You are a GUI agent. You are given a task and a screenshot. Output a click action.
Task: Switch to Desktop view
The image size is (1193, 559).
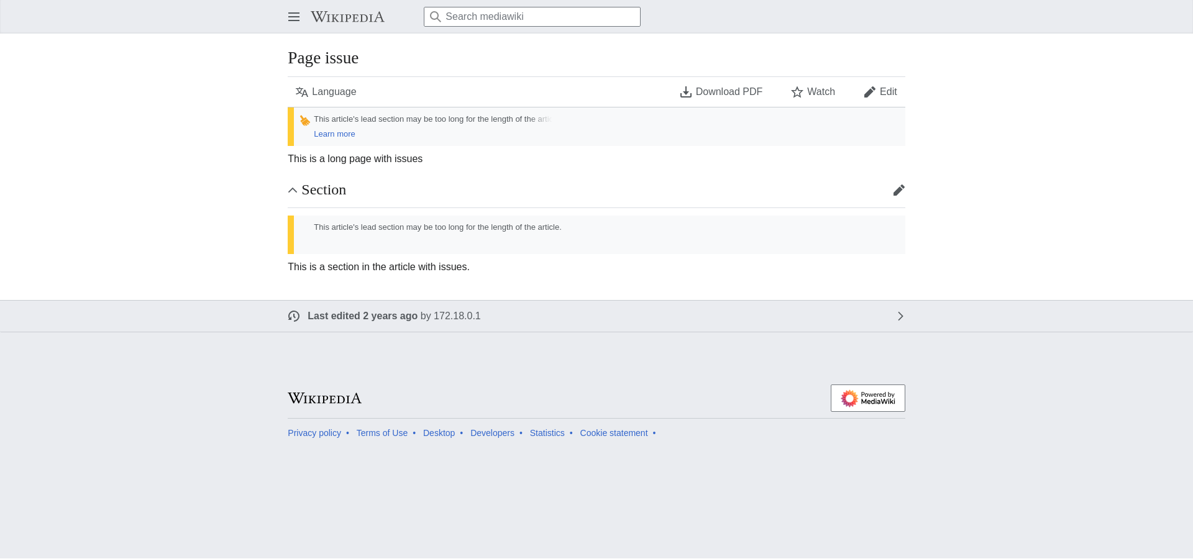click(x=439, y=433)
